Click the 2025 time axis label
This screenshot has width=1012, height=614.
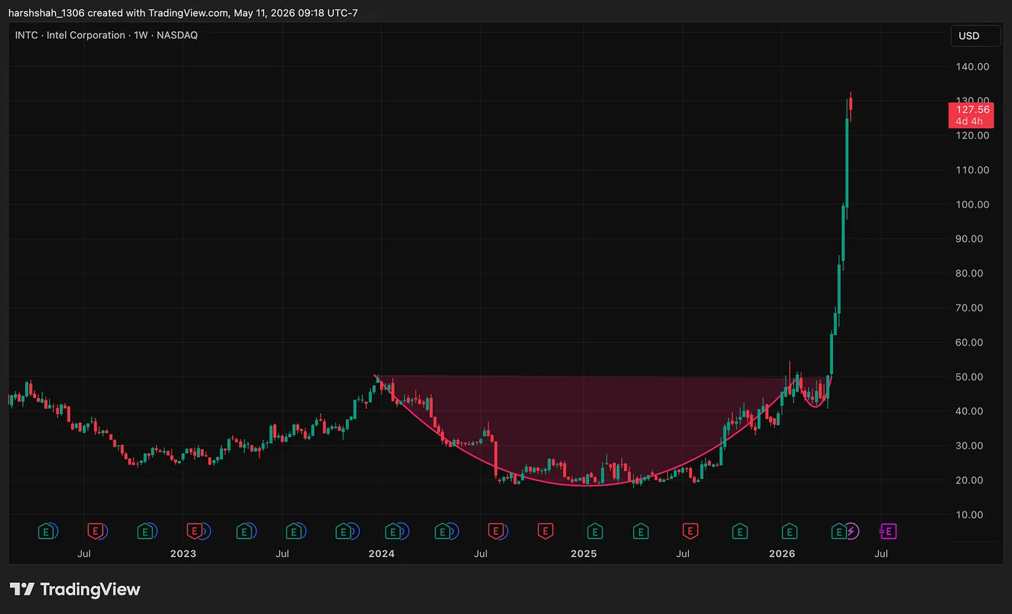584,554
